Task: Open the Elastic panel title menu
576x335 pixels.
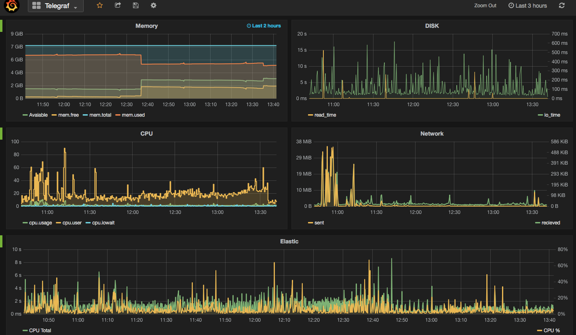Action: (289, 241)
